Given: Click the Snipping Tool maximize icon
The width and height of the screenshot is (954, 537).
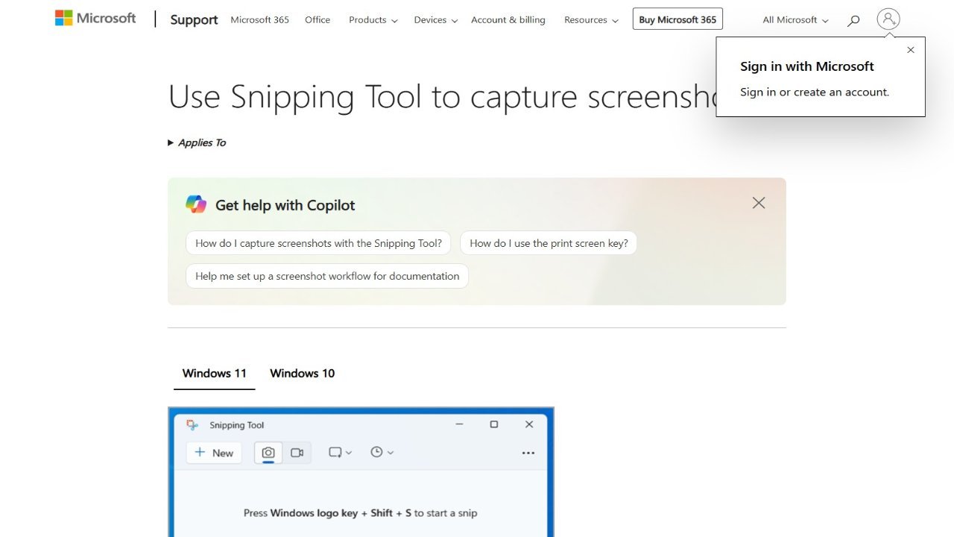Looking at the screenshot, I should coord(493,424).
